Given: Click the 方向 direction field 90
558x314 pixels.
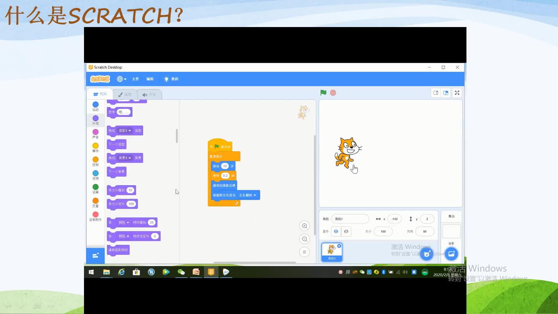Looking at the screenshot, I should click(425, 231).
